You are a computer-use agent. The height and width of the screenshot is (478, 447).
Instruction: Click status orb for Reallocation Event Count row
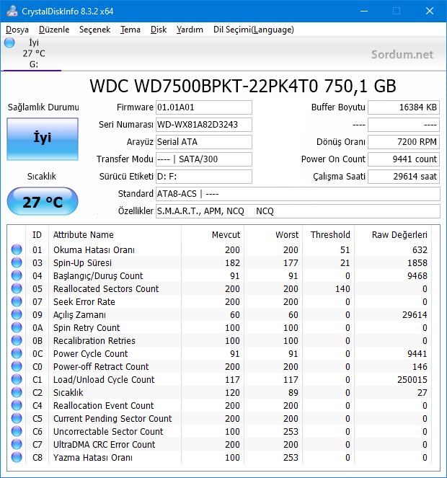17,405
